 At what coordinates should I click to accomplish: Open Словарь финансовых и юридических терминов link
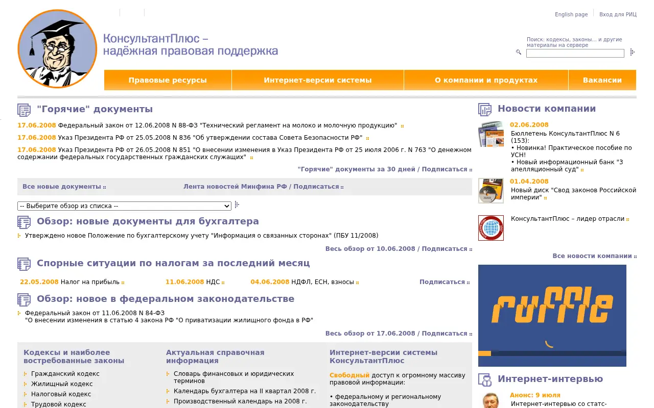[233, 377]
